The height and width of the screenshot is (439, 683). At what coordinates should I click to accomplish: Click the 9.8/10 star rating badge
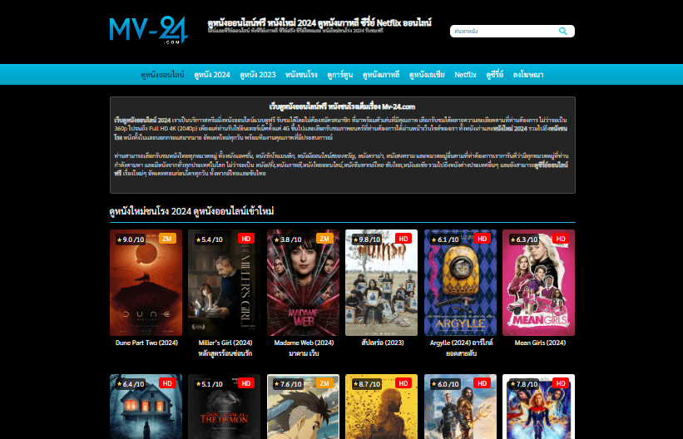coord(367,239)
